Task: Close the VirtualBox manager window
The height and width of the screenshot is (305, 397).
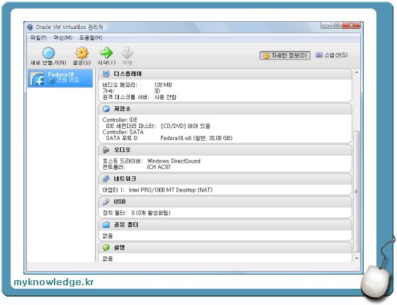Action: 351,25
